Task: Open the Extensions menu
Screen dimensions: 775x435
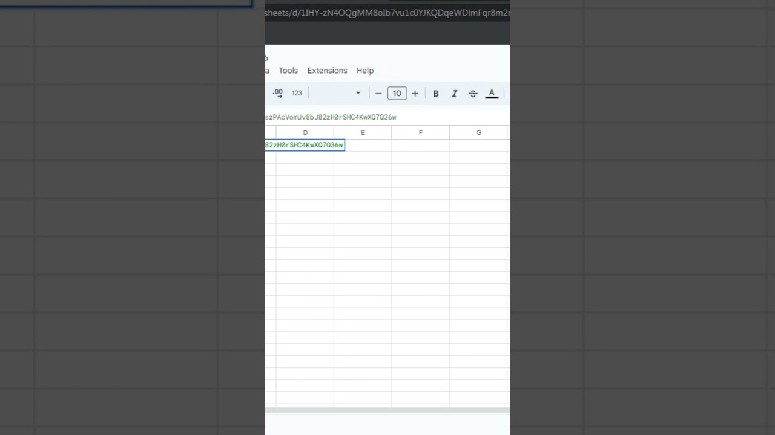Action: [327, 71]
